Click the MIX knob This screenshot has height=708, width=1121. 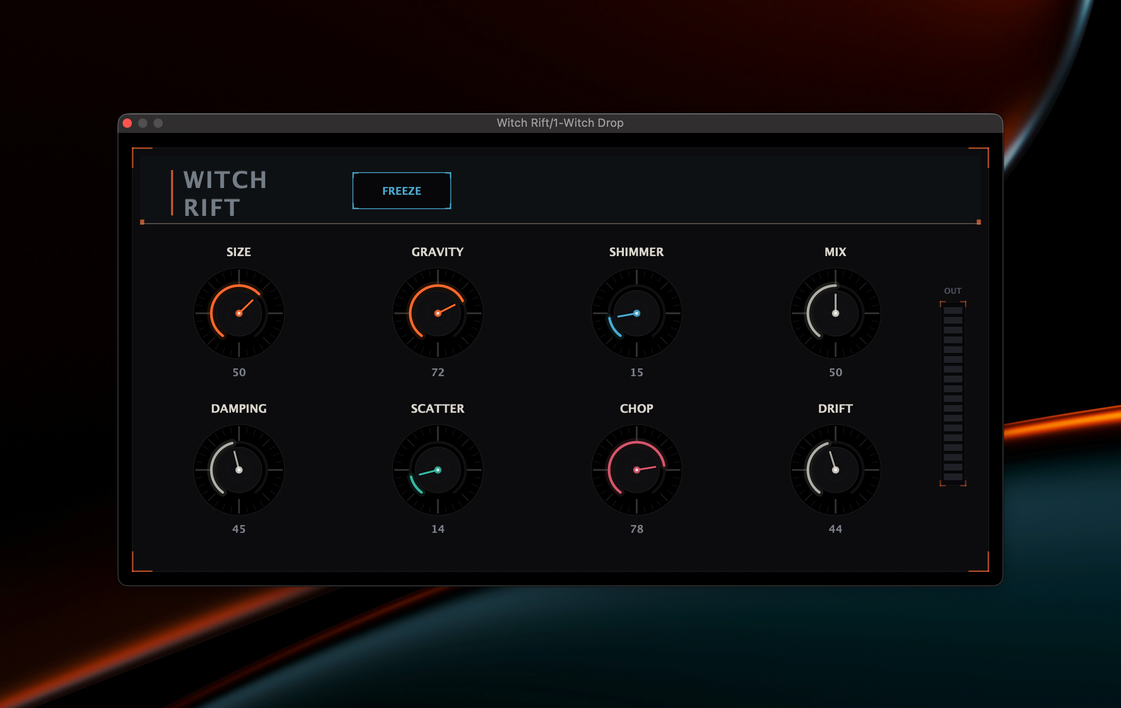pyautogui.click(x=835, y=313)
